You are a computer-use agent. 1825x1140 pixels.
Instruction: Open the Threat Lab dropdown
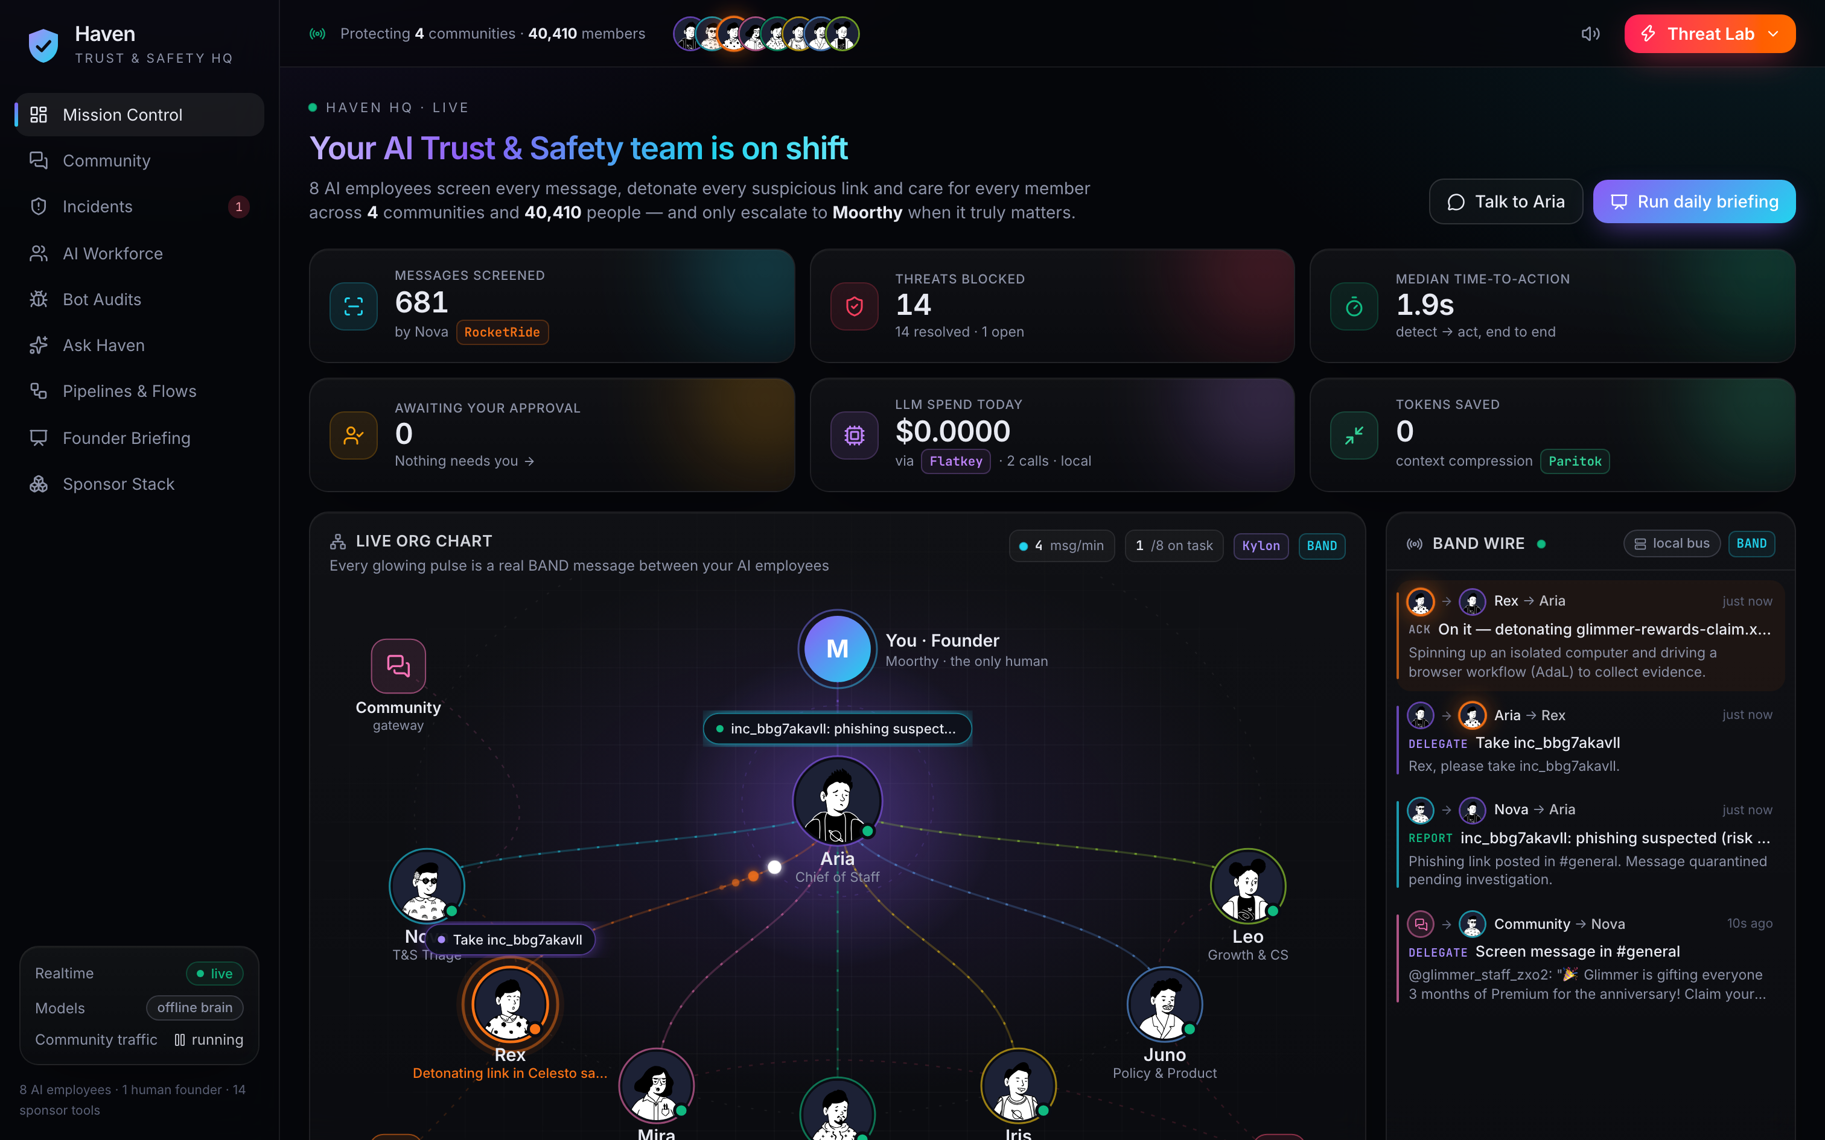coord(1710,34)
